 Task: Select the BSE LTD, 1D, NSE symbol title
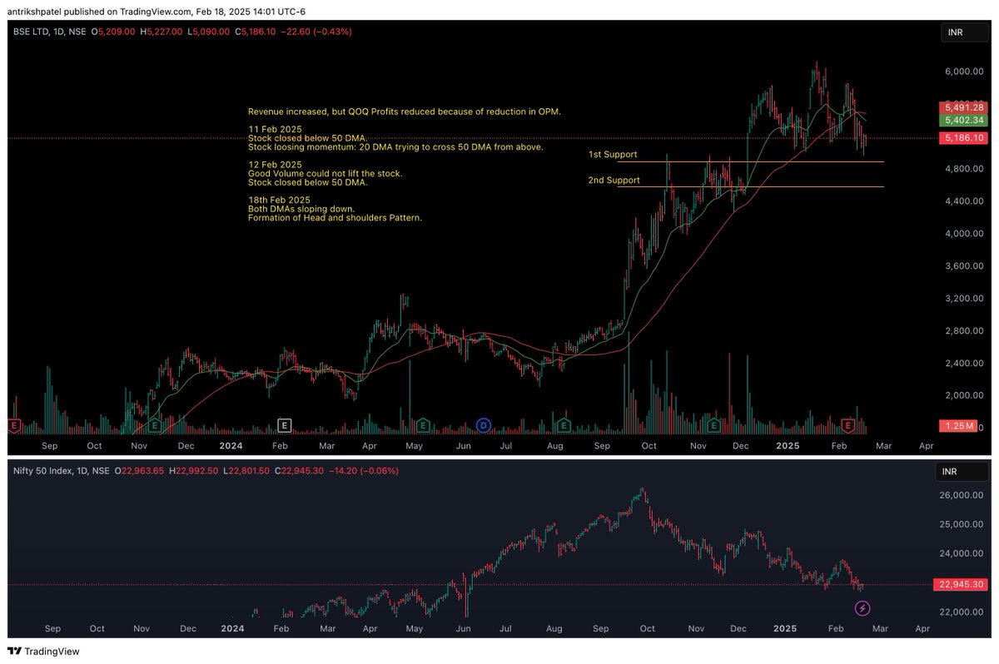50,32
